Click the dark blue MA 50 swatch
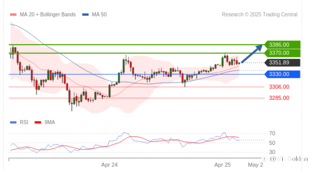The width and height of the screenshot is (311, 171). [86, 14]
